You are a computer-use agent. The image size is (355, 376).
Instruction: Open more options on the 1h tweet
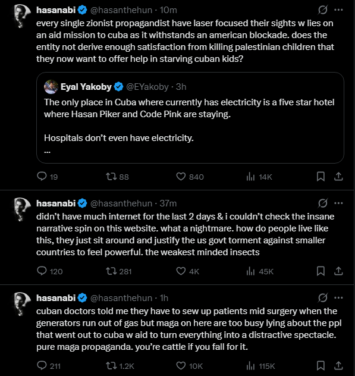click(x=338, y=298)
